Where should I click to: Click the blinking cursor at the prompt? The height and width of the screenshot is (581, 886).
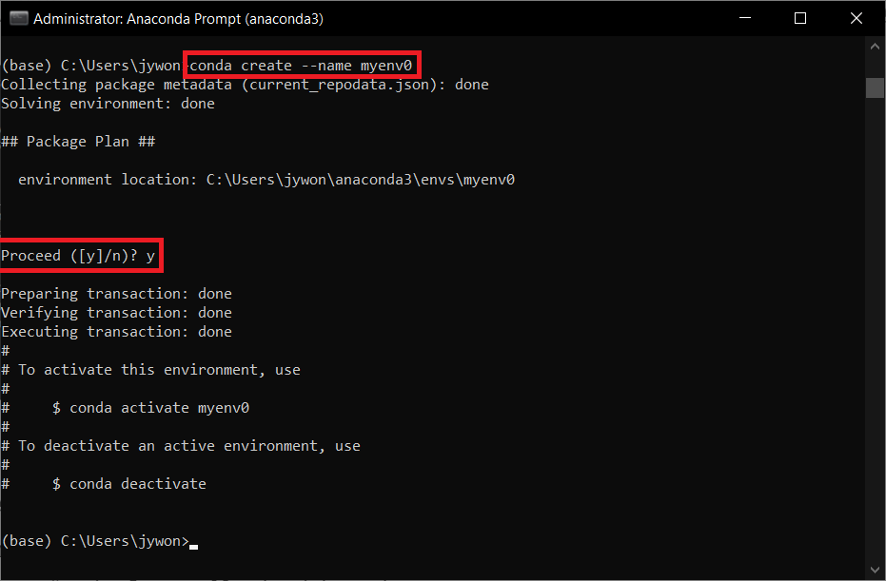[193, 545]
